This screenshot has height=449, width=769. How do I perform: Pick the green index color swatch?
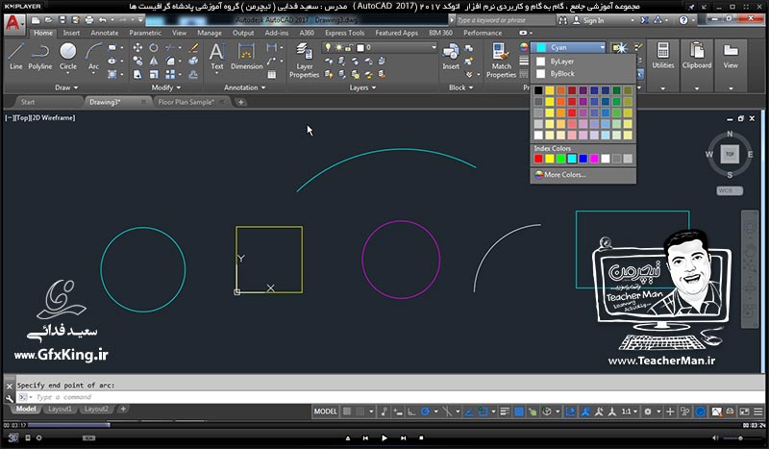coord(560,159)
